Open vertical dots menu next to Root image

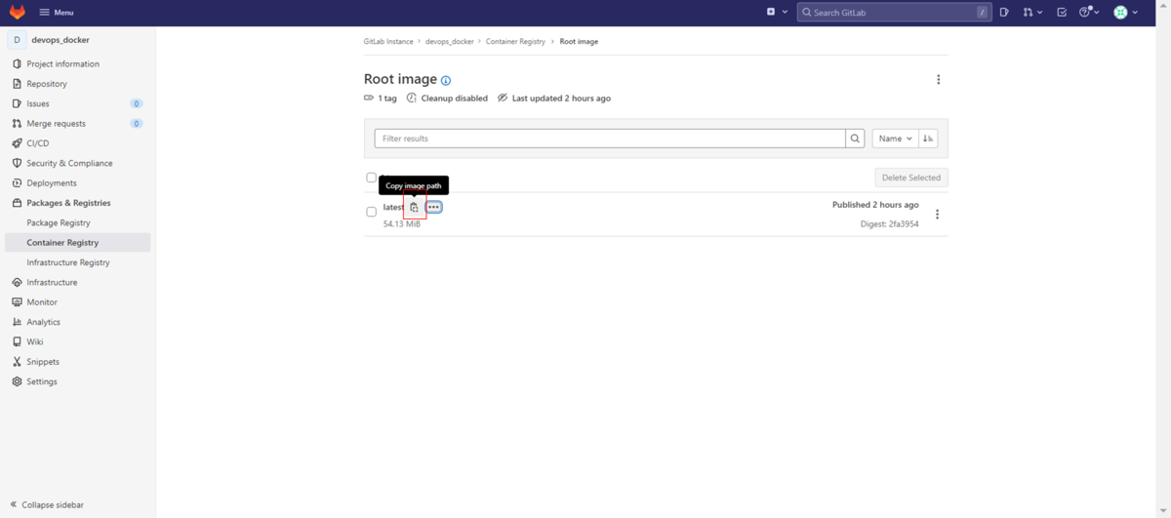(x=938, y=80)
